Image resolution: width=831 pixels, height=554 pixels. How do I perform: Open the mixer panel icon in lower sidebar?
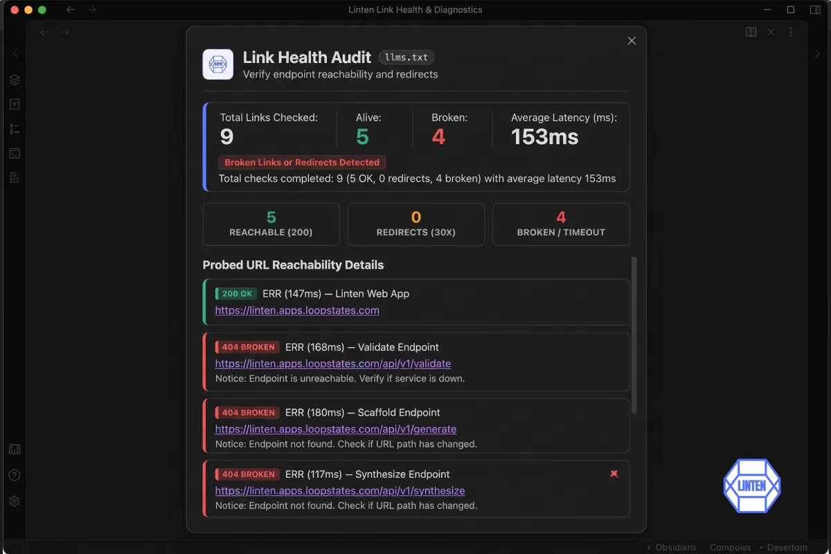(x=15, y=449)
